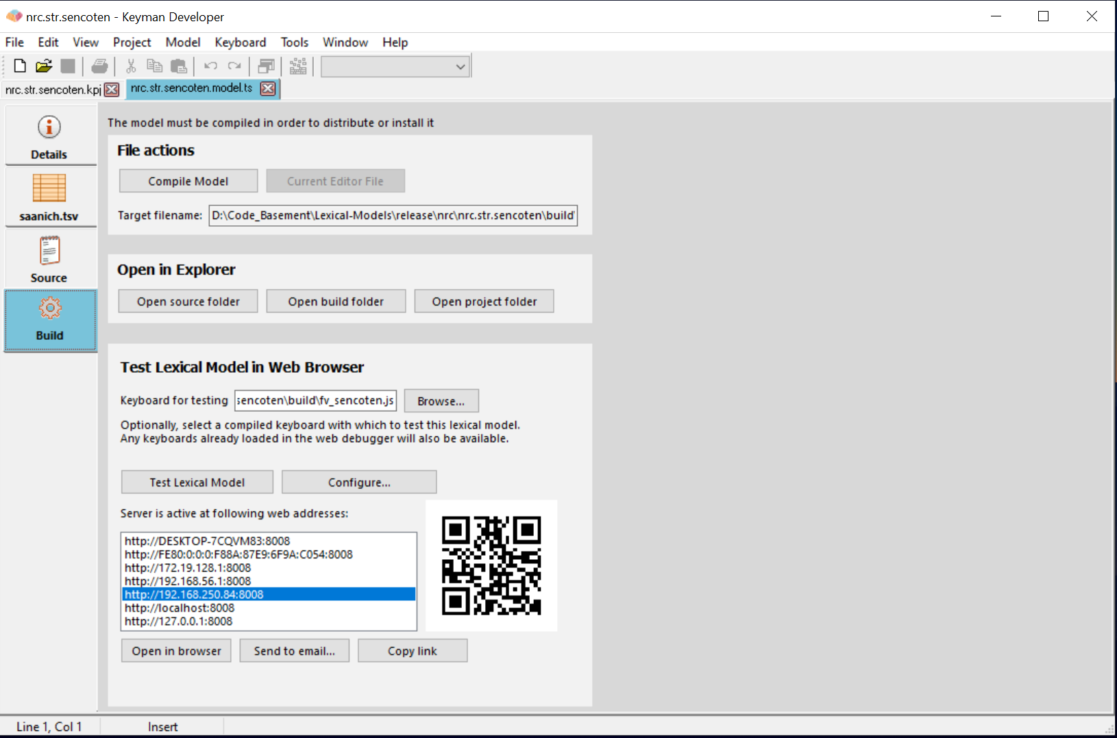
Task: Select address http://192.168.250.84:8008
Action: [x=269, y=594]
